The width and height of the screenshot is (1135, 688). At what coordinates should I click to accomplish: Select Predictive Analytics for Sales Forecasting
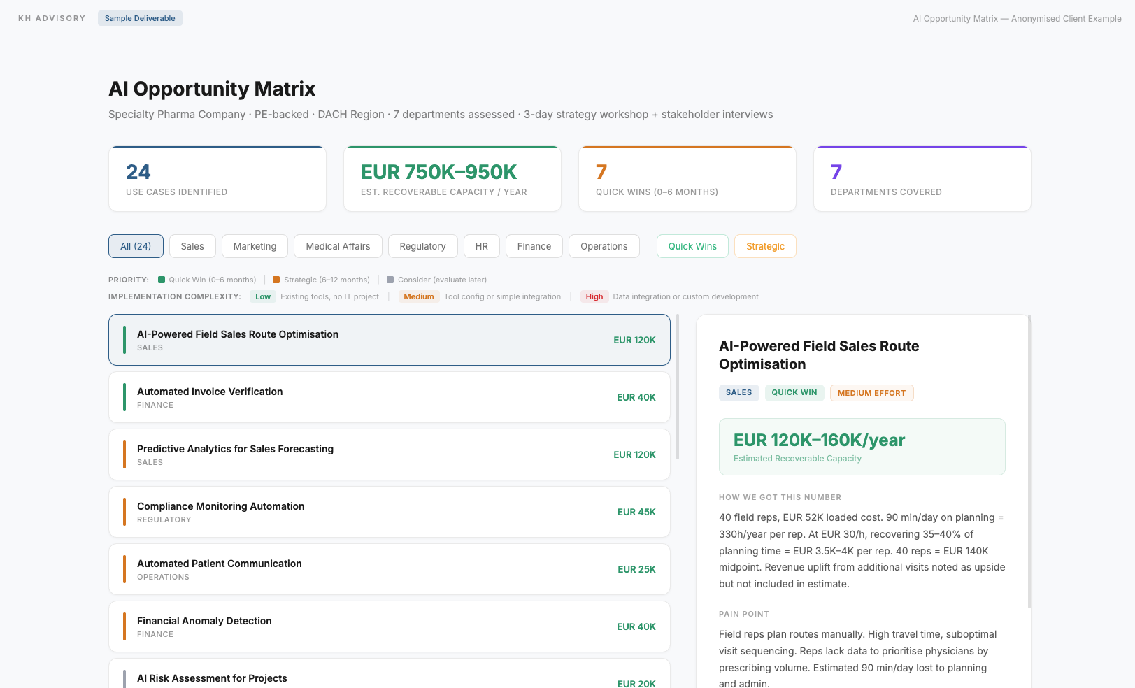pyautogui.click(x=389, y=454)
